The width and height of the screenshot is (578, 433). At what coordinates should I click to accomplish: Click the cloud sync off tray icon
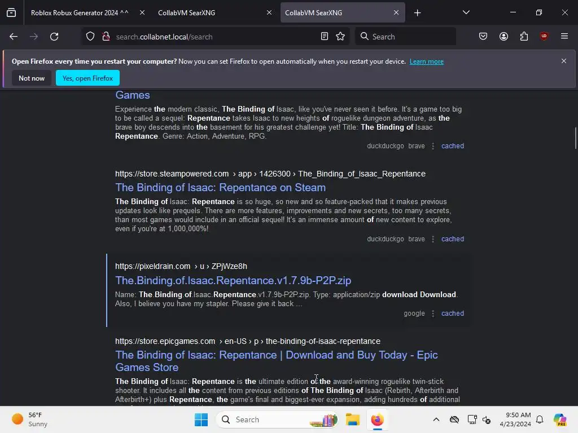point(454,419)
